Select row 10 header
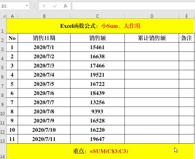 click(x=3, y=111)
